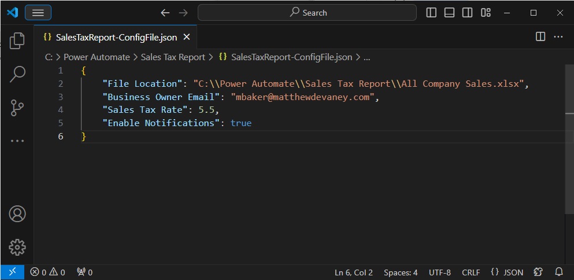Click the mbaker@matthewdevaney.com value
Screen dimensions: 574x280
[x=302, y=97]
